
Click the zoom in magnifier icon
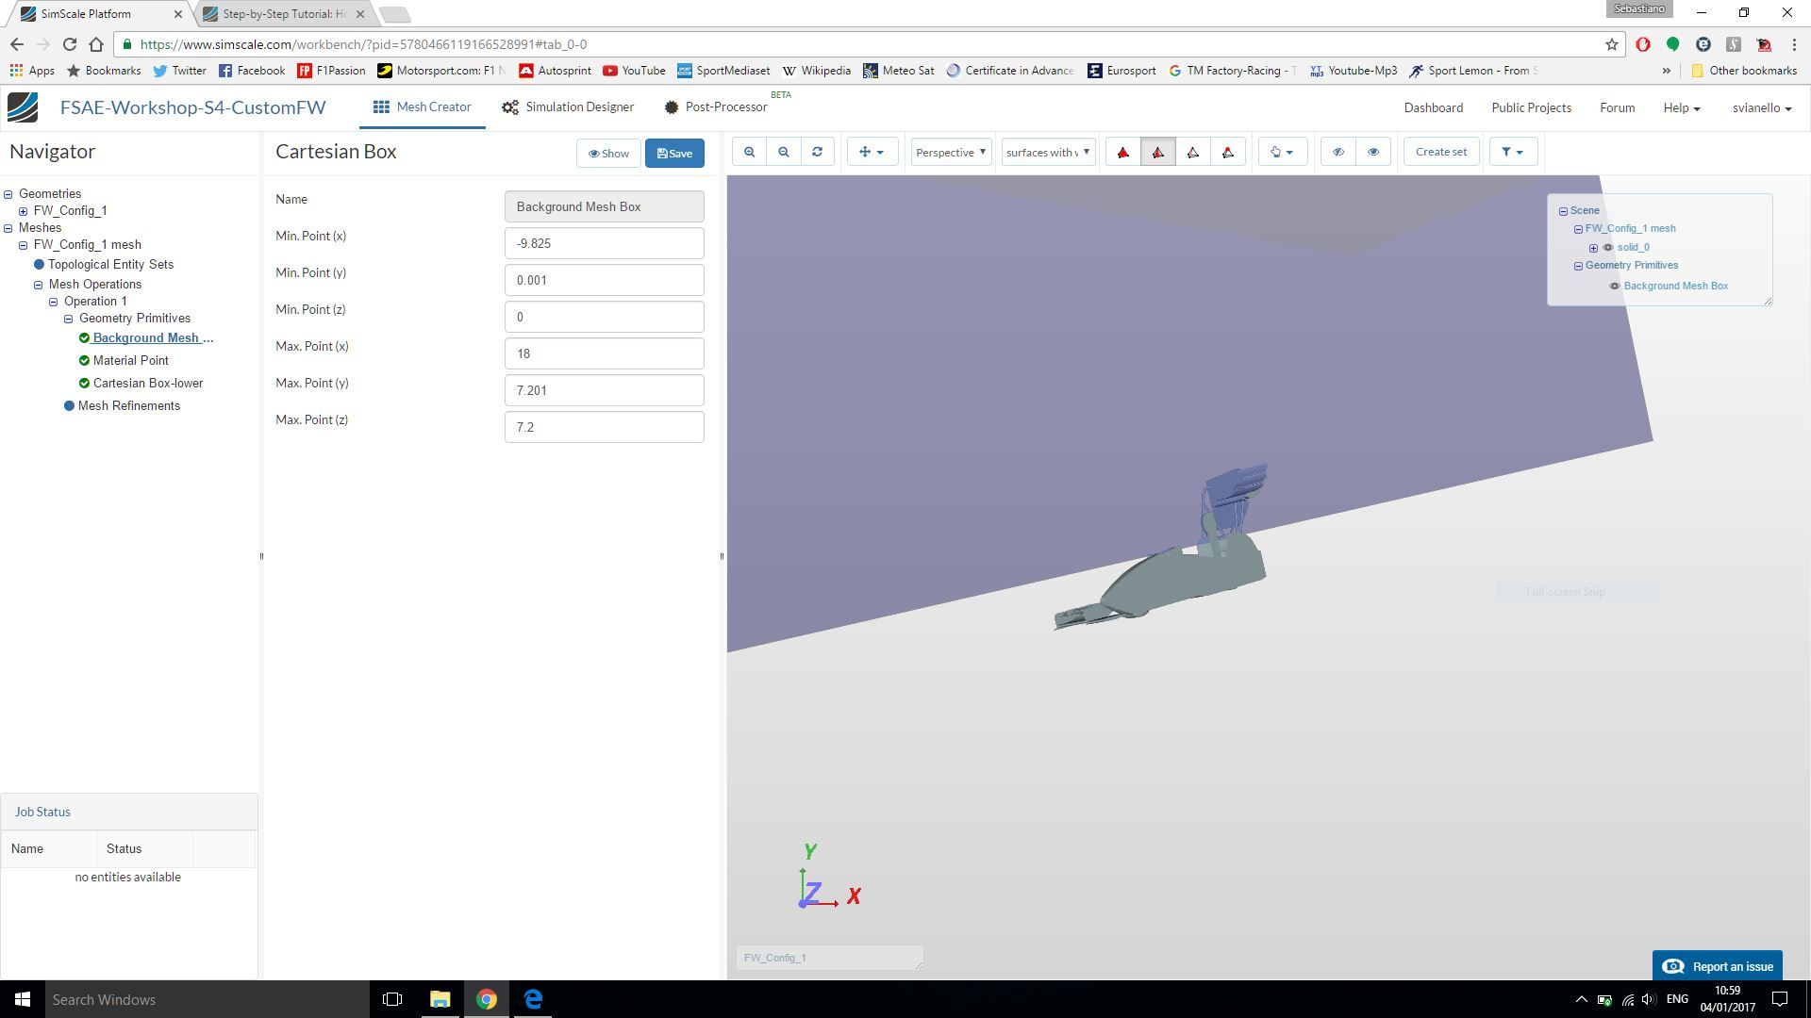tap(749, 152)
